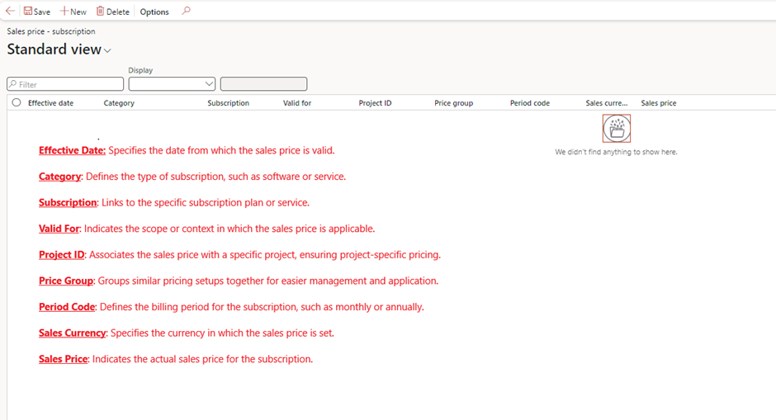Go back with the left arrow icon
This screenshot has height=420, width=776.
[x=10, y=11]
